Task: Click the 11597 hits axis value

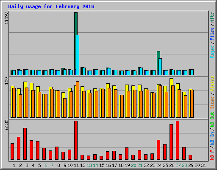Action: click(6, 18)
